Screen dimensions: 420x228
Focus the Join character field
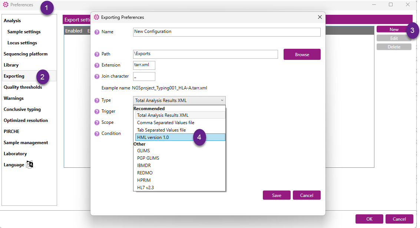click(144, 76)
